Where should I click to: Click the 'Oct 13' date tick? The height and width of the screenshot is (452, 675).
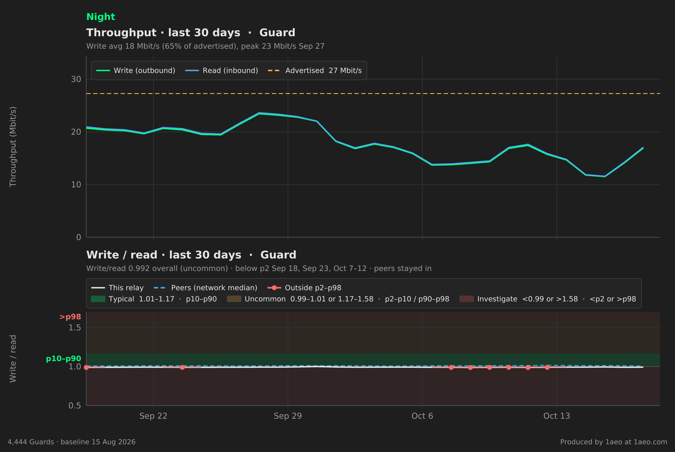click(x=557, y=416)
